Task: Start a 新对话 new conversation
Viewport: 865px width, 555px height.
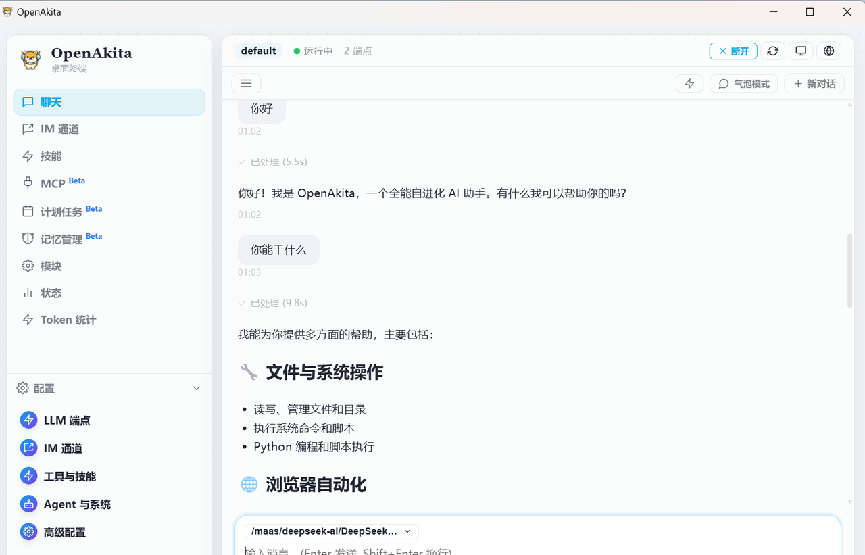Action: 814,83
